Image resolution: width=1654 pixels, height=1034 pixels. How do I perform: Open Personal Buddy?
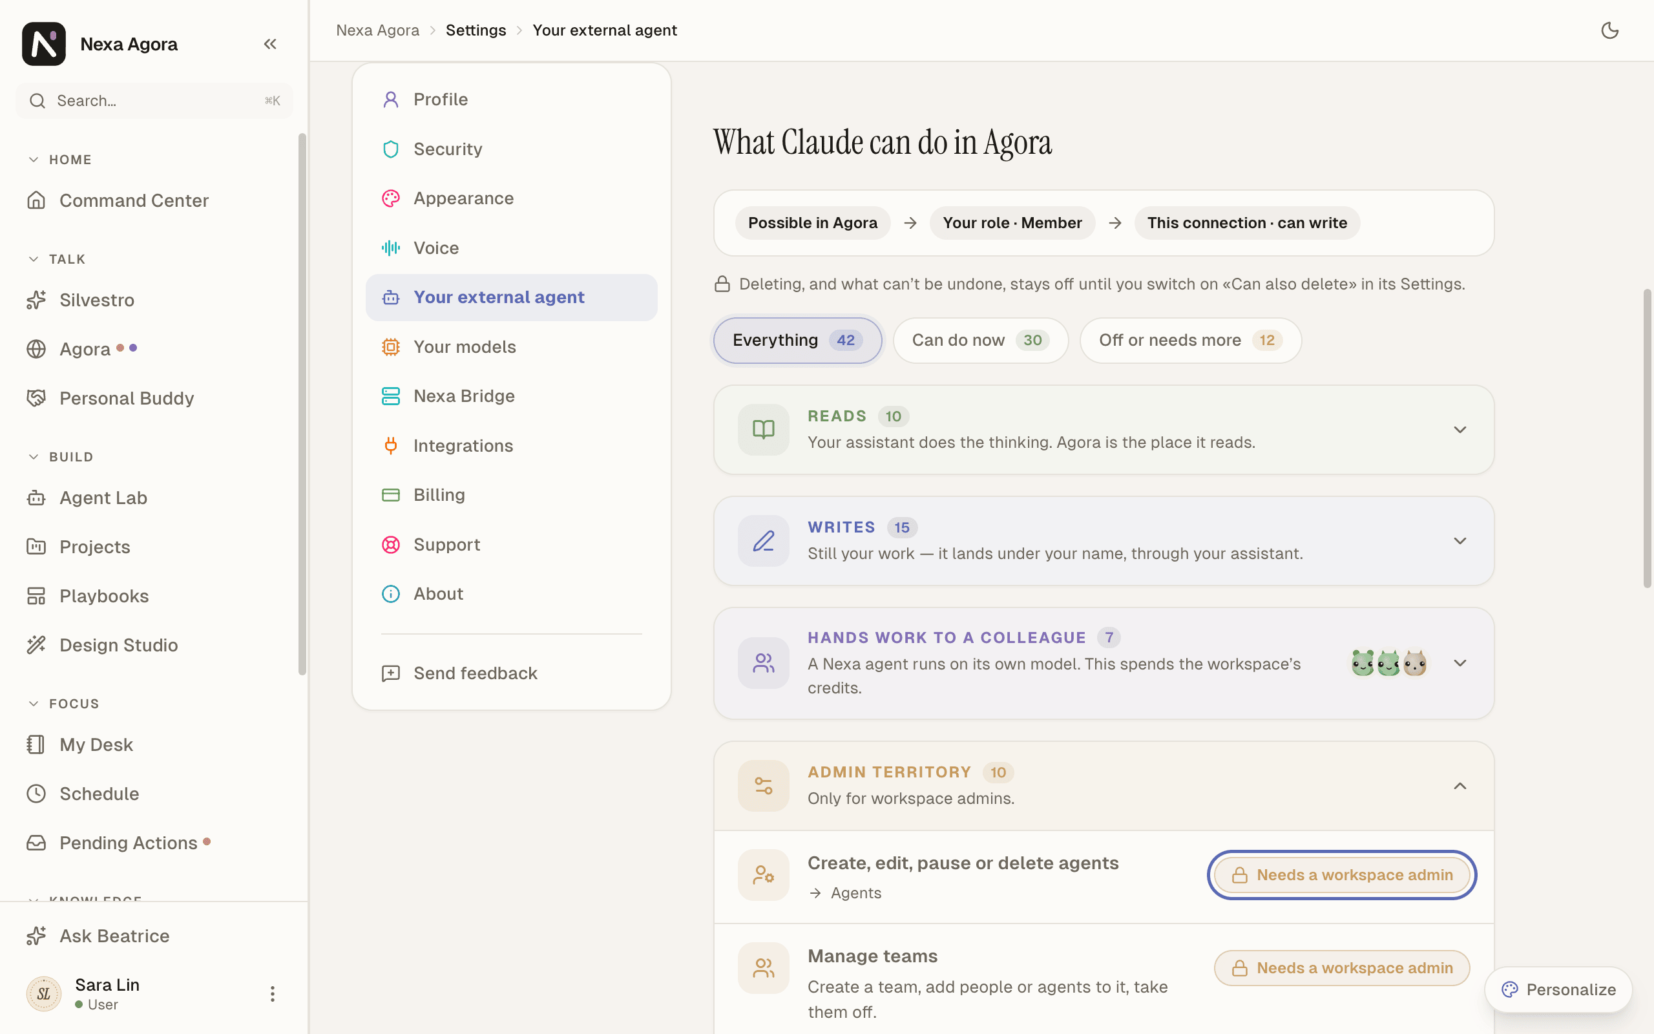[154, 398]
